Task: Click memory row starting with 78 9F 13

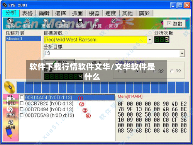Action: click(152, 109)
